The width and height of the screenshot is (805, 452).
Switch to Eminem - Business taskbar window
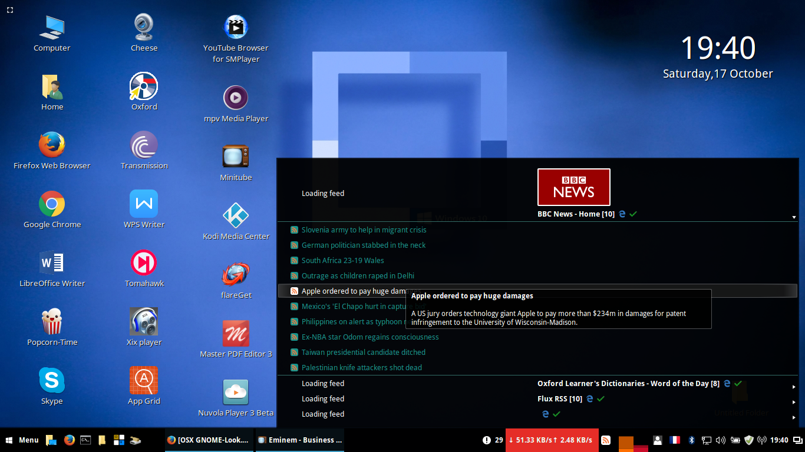click(x=299, y=440)
